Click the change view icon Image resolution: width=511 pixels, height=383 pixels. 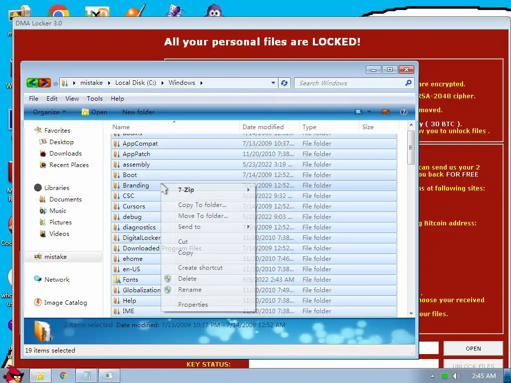(358, 112)
